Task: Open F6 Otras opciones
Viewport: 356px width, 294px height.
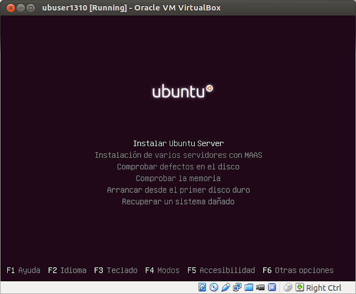Action: coord(298,270)
